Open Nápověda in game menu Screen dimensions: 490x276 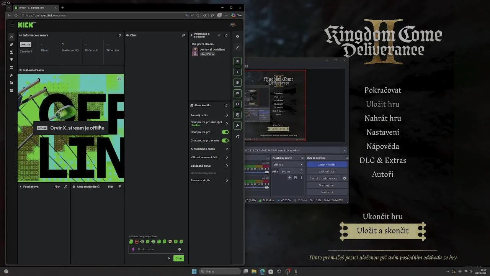(x=383, y=146)
